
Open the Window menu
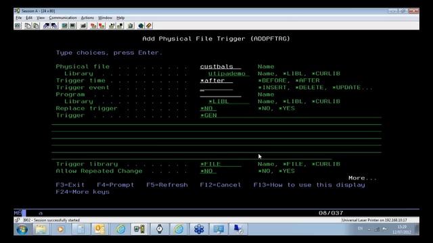(105, 18)
